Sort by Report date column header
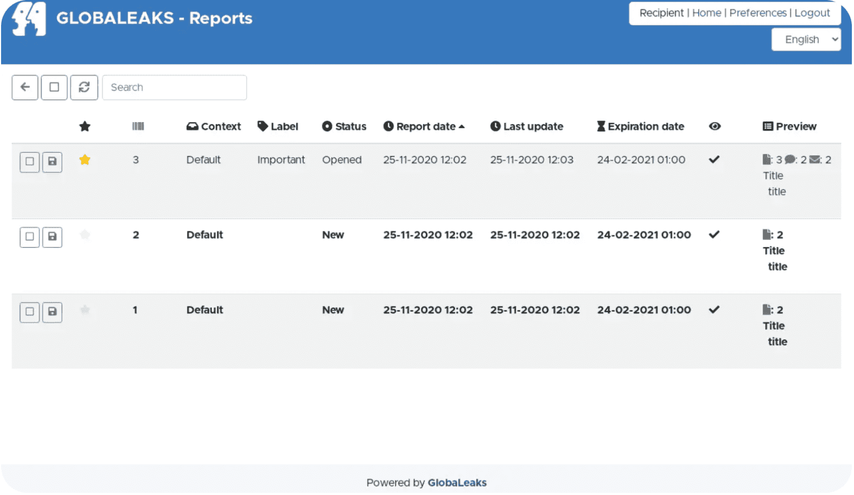The height and width of the screenshot is (495, 854). [425, 126]
